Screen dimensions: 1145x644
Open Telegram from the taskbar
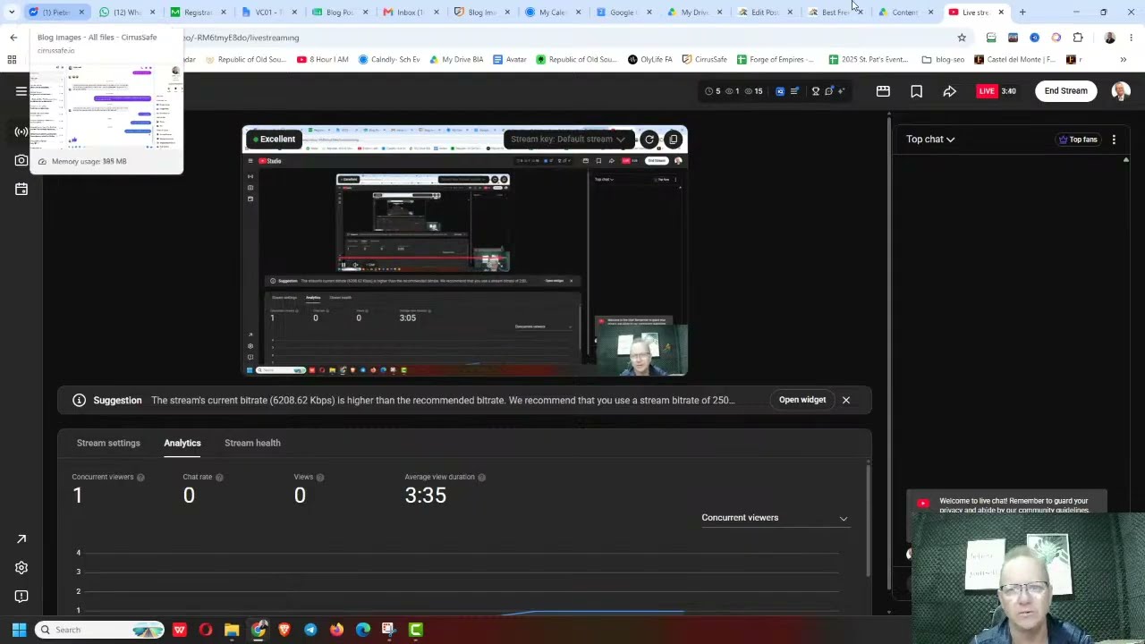[x=310, y=630]
